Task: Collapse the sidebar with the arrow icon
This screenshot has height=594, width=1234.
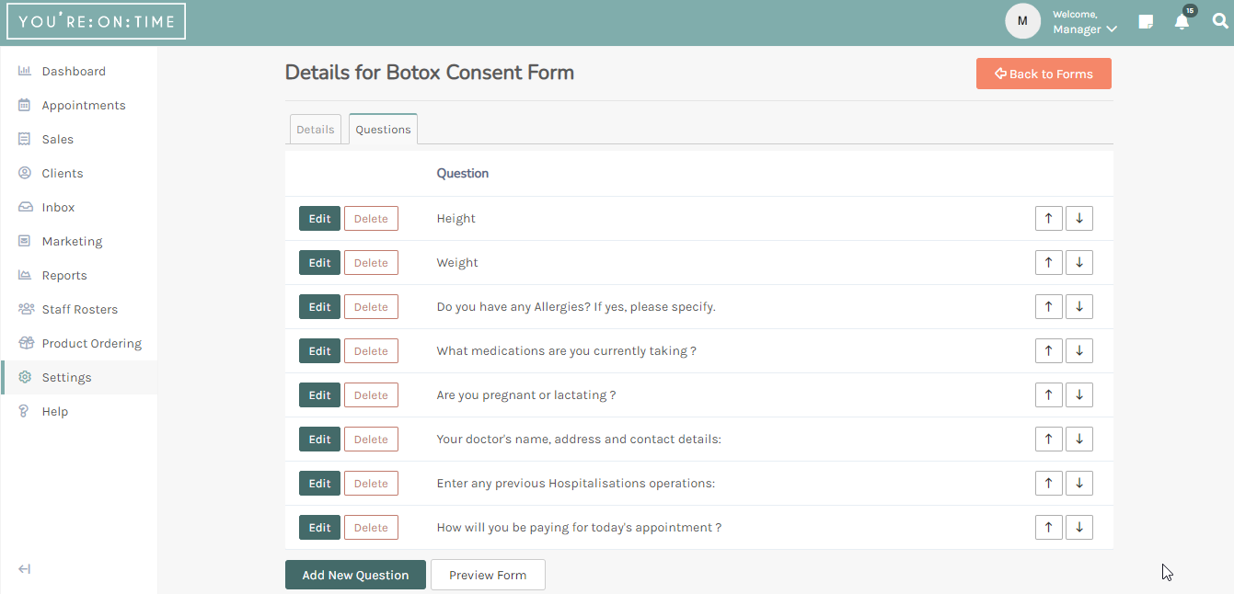Action: tap(25, 569)
